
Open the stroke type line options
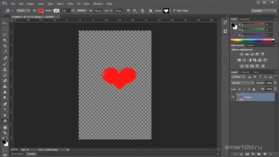coord(82,10)
